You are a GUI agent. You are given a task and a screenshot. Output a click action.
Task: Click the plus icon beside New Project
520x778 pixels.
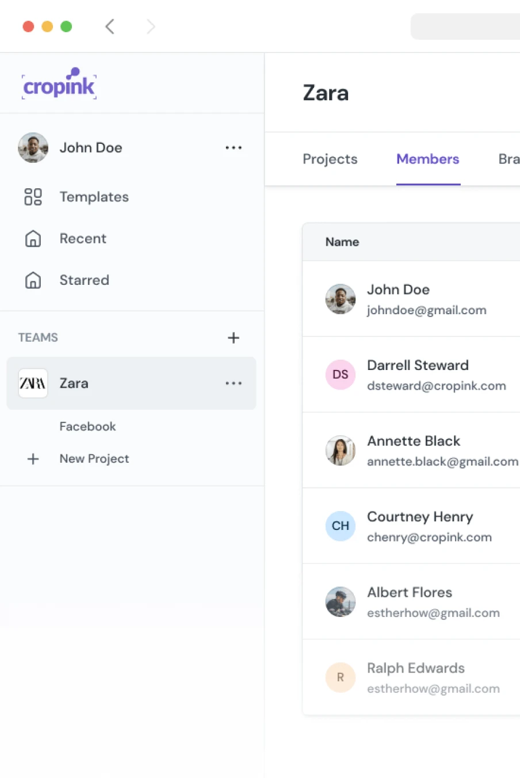pos(33,459)
